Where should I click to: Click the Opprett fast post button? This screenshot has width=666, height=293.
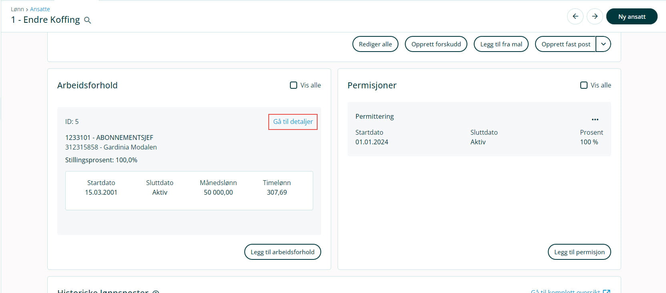pyautogui.click(x=565, y=44)
